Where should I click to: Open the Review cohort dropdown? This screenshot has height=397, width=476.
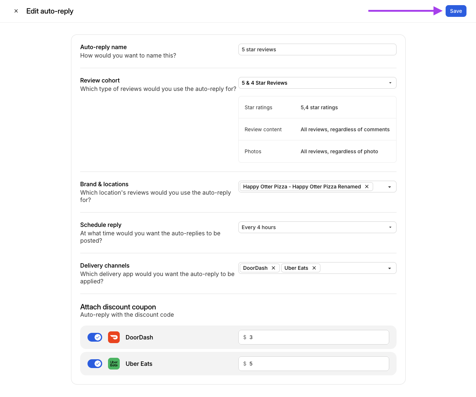pyautogui.click(x=317, y=83)
